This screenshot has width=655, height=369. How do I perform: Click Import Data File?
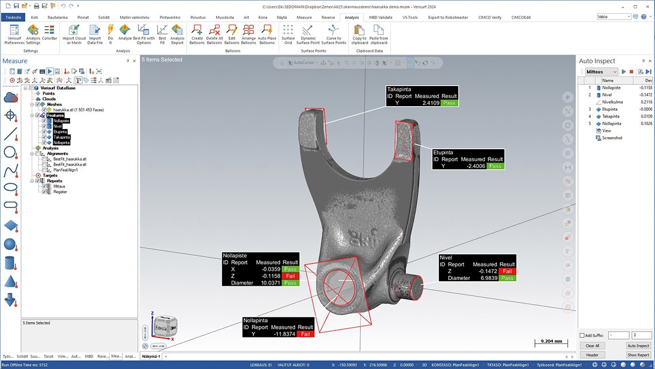[x=95, y=34]
